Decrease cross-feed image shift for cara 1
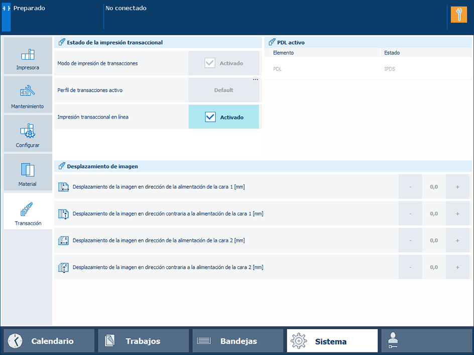 [x=410, y=214]
